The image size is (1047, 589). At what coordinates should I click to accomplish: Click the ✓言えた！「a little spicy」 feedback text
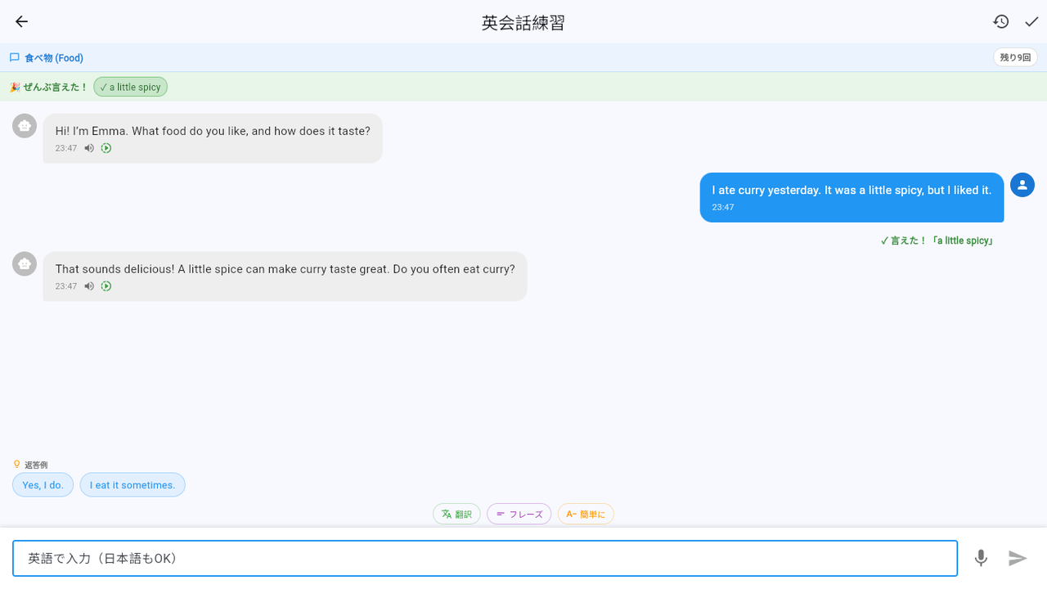[937, 241]
